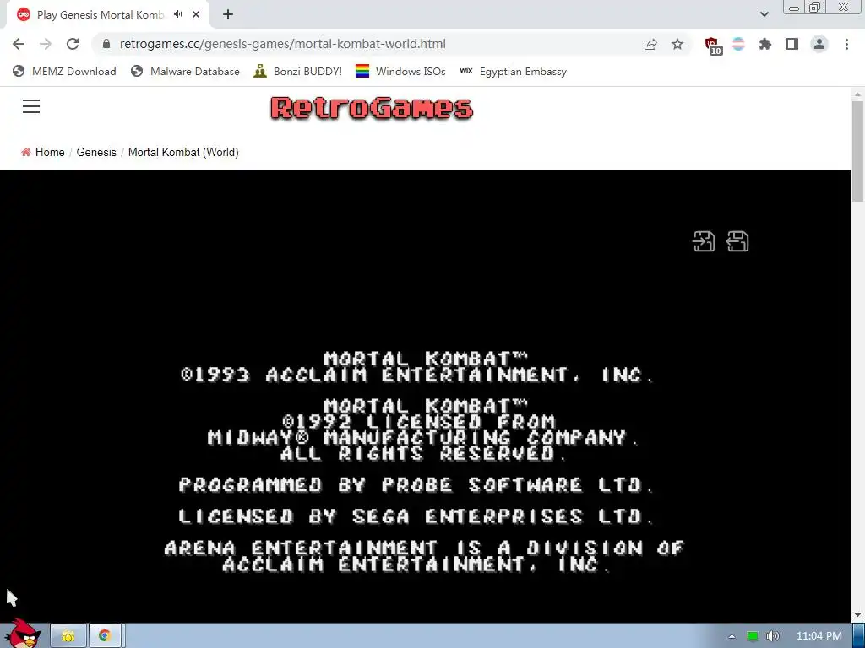Click the 11:04 PM taskbar clock
Viewport: 865px width, 648px height.
click(819, 636)
